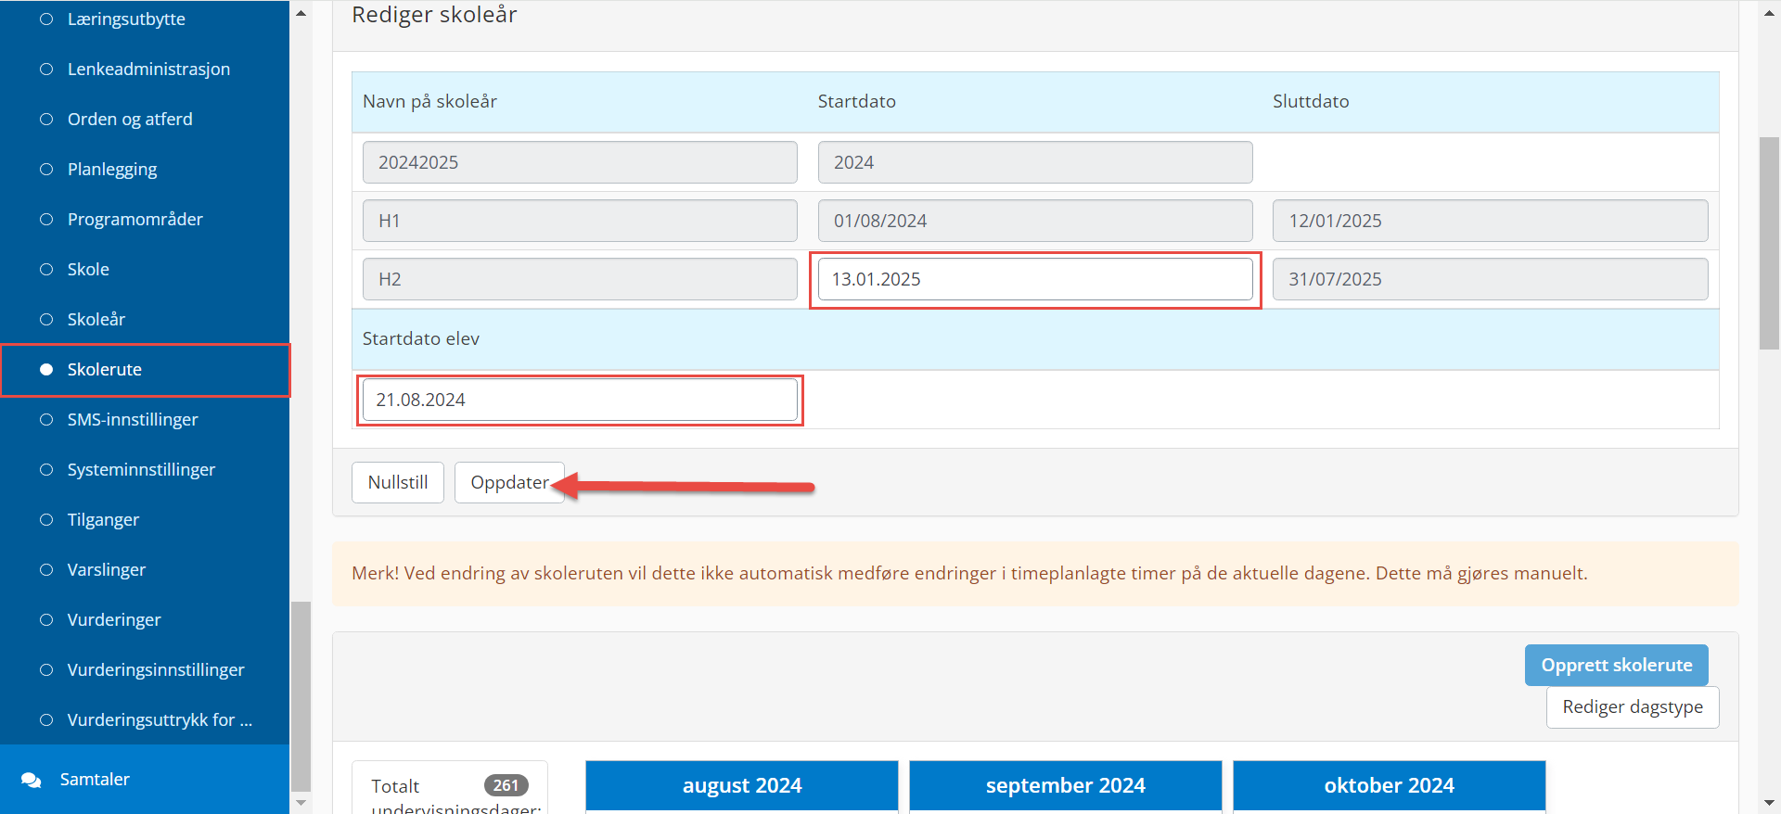The width and height of the screenshot is (1781, 814).
Task: Click the Rediger dagstype button
Action: click(x=1633, y=707)
